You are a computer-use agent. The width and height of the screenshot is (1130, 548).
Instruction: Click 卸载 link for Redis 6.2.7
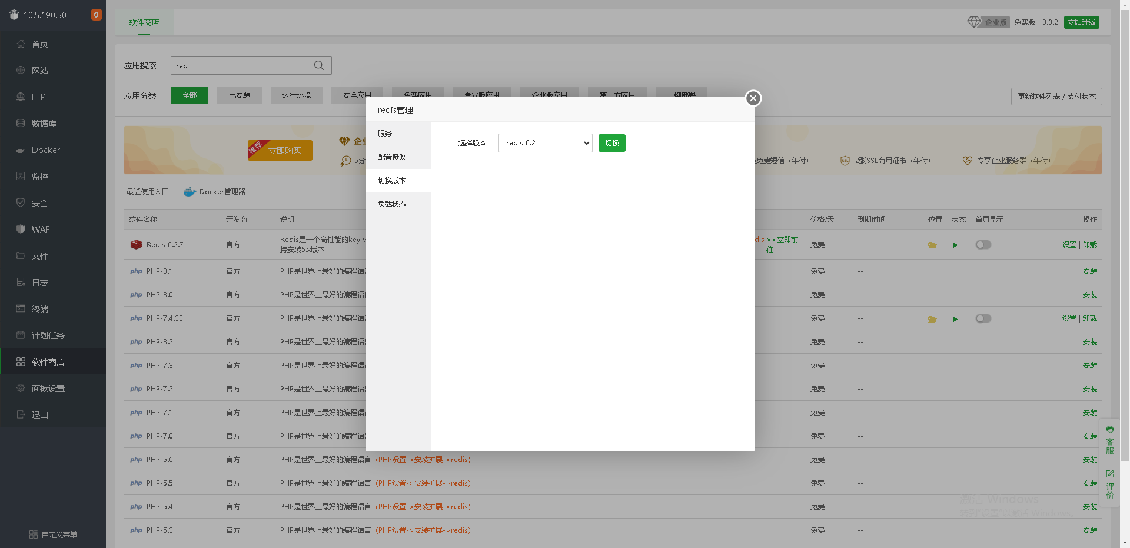pyautogui.click(x=1089, y=245)
